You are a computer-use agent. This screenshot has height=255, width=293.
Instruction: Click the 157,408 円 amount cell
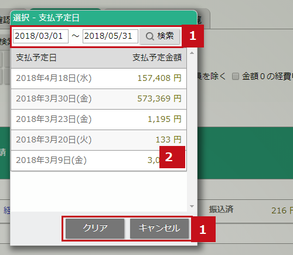159,79
